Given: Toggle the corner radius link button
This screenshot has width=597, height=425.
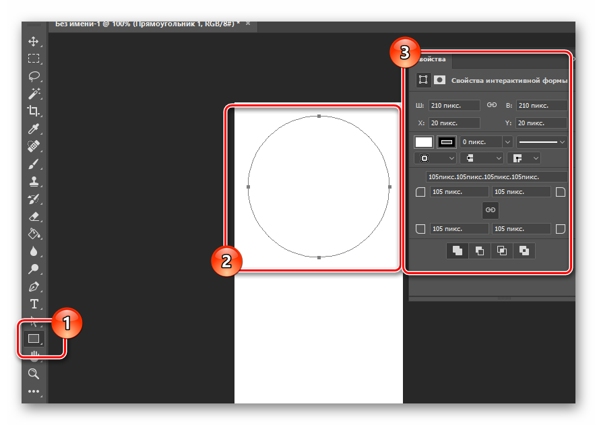Looking at the screenshot, I should 491,210.
